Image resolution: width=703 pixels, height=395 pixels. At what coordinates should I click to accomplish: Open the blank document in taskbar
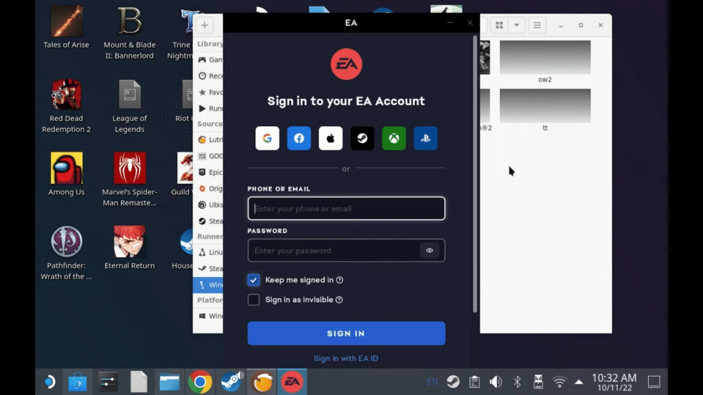pos(139,382)
